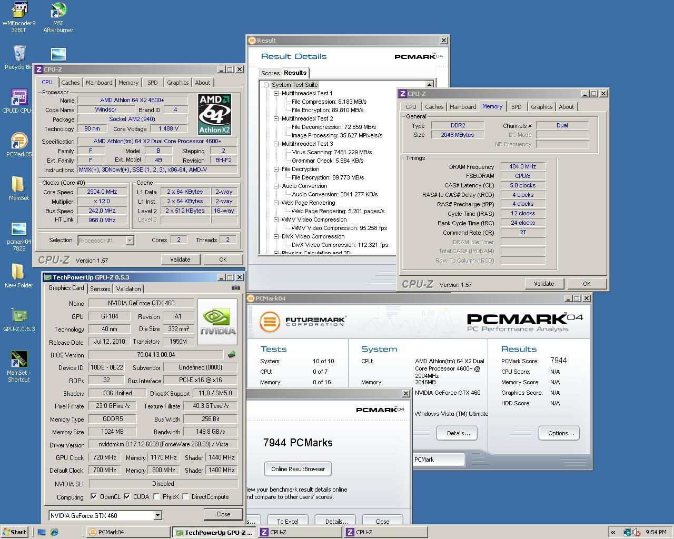Click the GPU-Z BIOS save icon
Image resolution: width=674 pixels, height=539 pixels.
tap(231, 355)
